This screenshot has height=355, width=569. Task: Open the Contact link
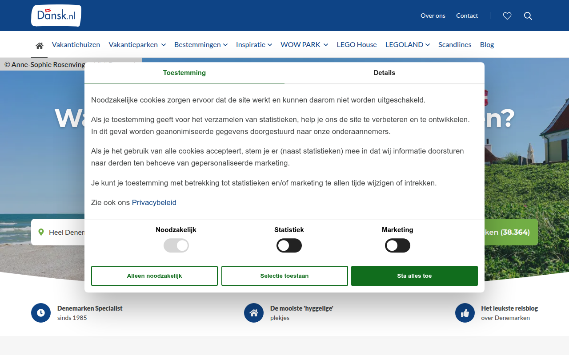467,16
